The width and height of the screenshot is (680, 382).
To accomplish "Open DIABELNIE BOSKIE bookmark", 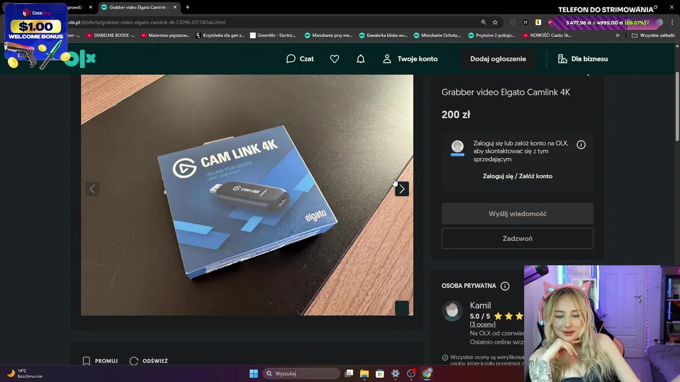I will click(110, 36).
